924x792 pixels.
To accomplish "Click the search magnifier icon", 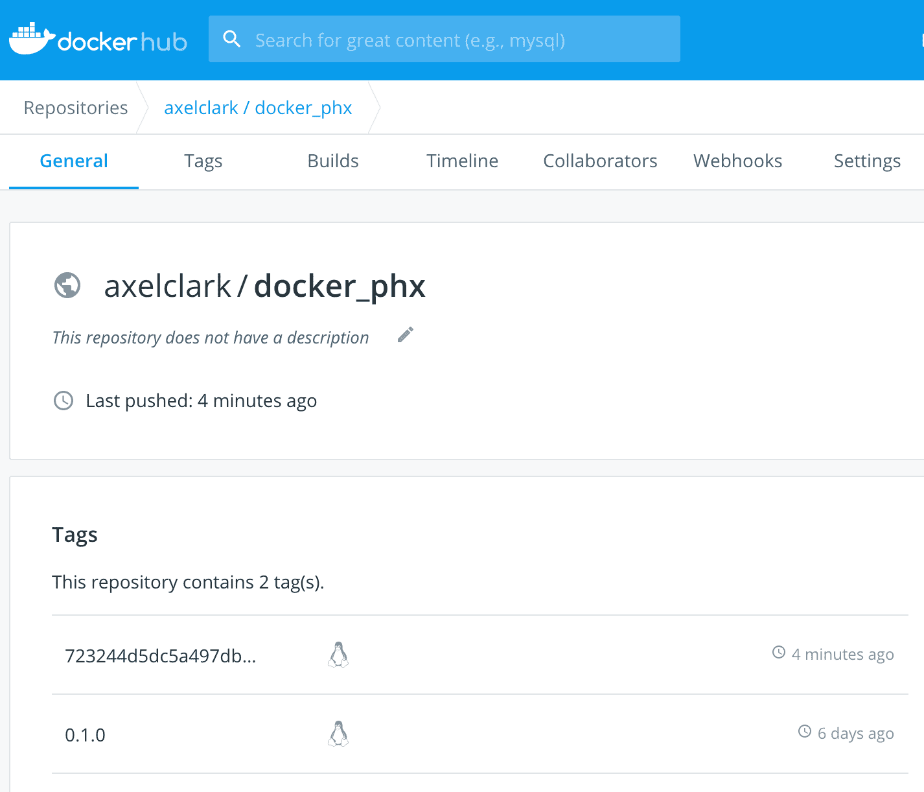I will [x=232, y=39].
